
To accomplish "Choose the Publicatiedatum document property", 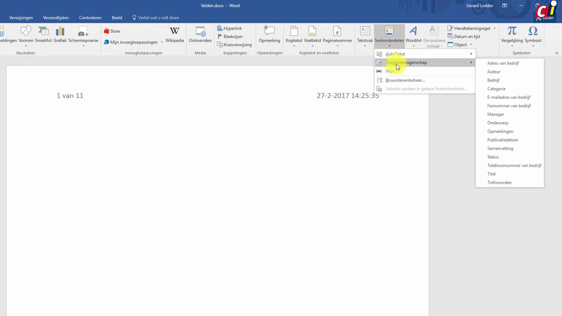I will pyautogui.click(x=503, y=140).
